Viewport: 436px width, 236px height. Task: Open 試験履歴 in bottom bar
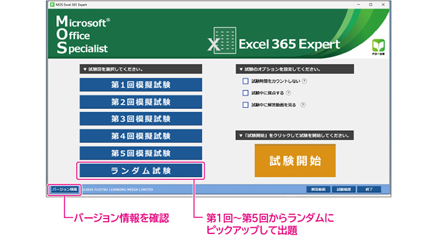point(344,190)
